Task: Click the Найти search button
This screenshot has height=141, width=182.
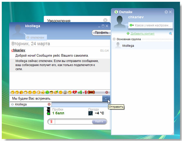Action: (99, 122)
